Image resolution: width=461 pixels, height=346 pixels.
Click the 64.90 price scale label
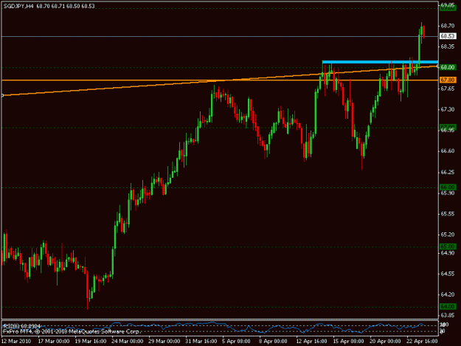(448, 252)
